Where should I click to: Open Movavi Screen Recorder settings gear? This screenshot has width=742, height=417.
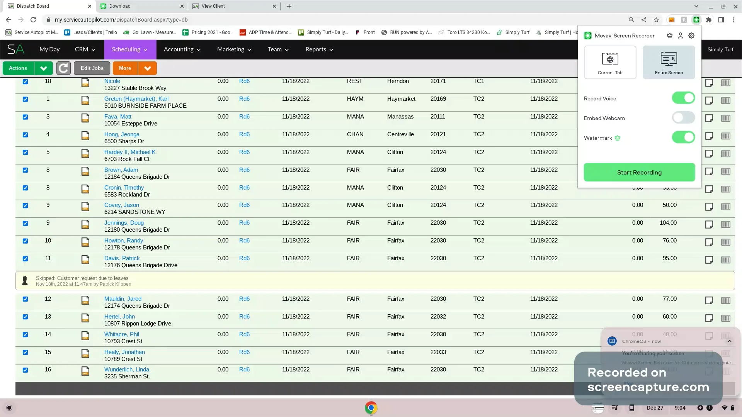click(x=691, y=35)
